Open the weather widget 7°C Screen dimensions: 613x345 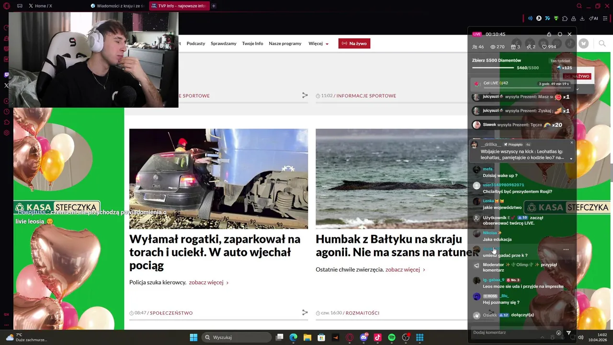click(x=26, y=337)
